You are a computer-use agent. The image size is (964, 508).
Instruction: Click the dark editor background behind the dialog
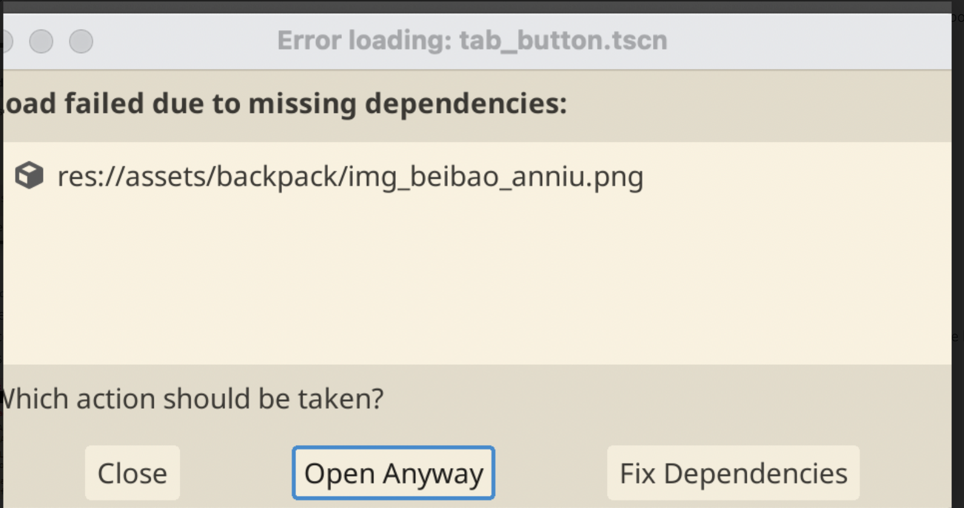pyautogui.click(x=959, y=254)
